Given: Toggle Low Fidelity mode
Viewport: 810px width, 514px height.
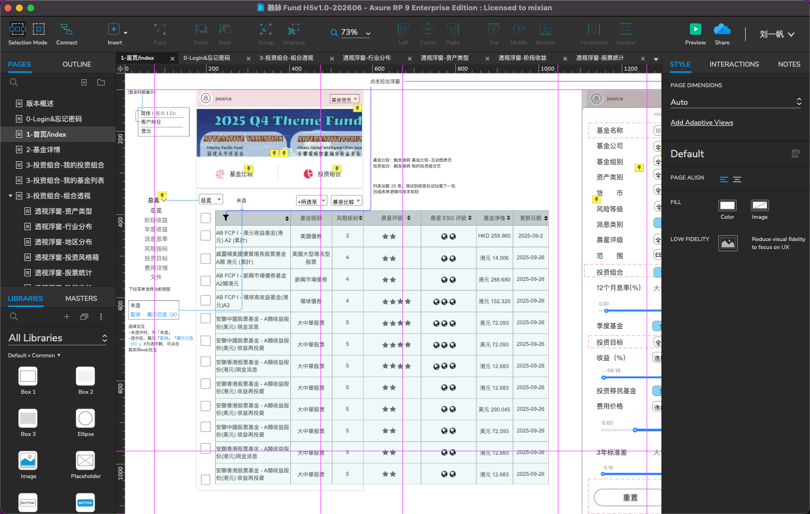Looking at the screenshot, I should [x=727, y=243].
